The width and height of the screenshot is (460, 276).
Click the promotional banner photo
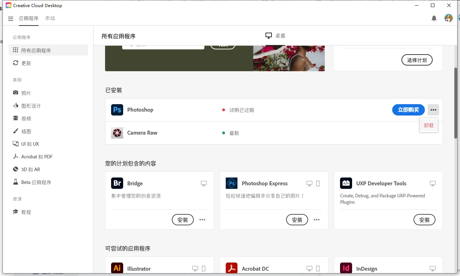click(x=289, y=58)
